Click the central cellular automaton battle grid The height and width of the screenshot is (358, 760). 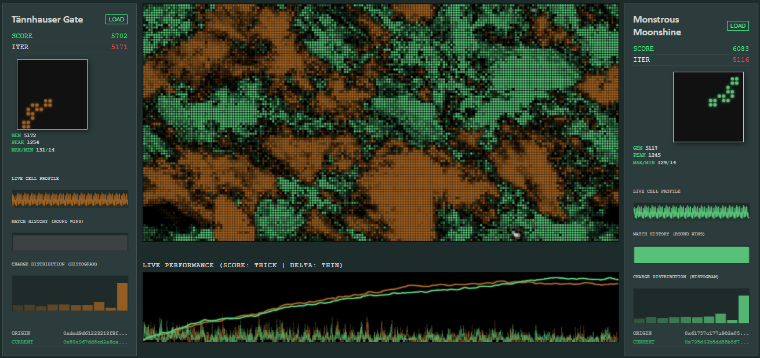[x=381, y=123]
